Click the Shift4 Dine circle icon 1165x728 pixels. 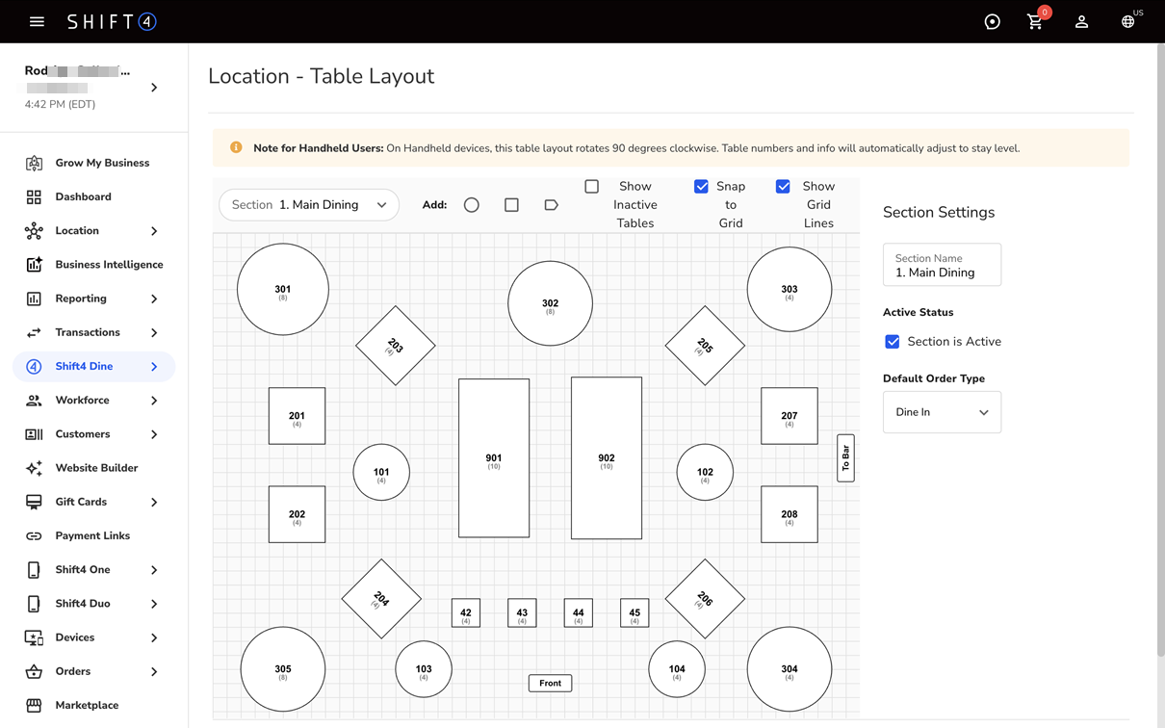(34, 367)
